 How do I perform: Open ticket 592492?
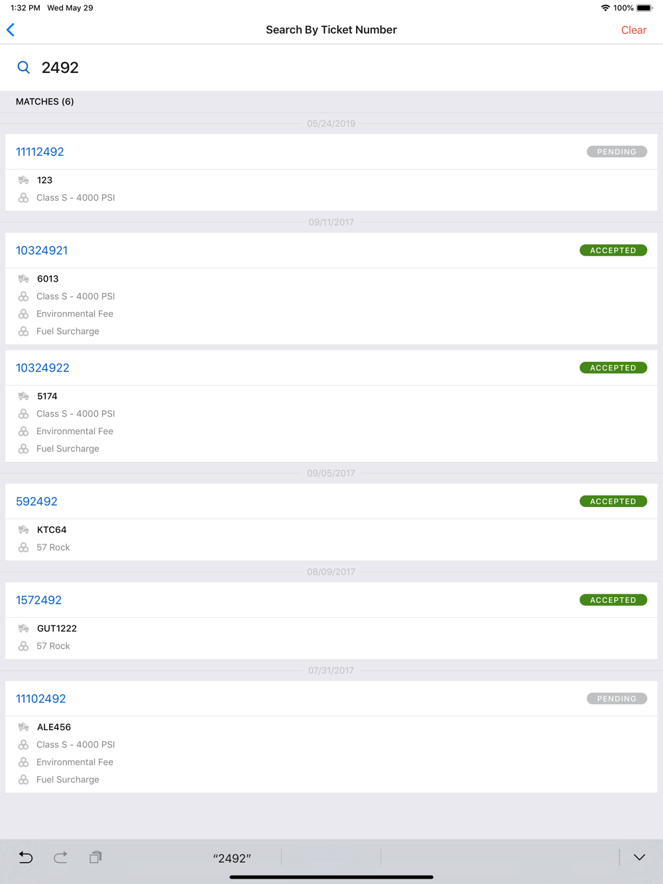(36, 502)
